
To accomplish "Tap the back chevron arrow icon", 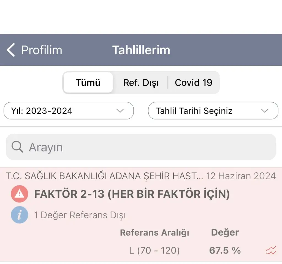I will 10,50.
